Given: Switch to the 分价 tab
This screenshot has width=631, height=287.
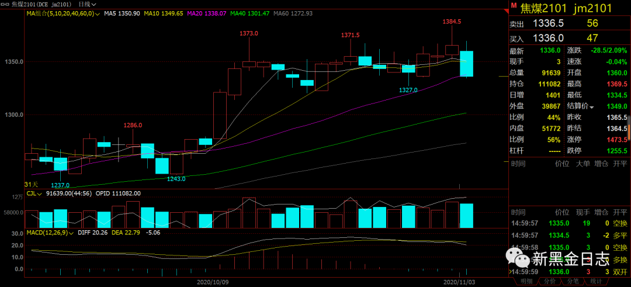Looking at the screenshot, I should [549, 281].
